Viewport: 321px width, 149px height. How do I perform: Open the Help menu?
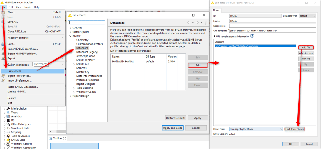pos(36,7)
